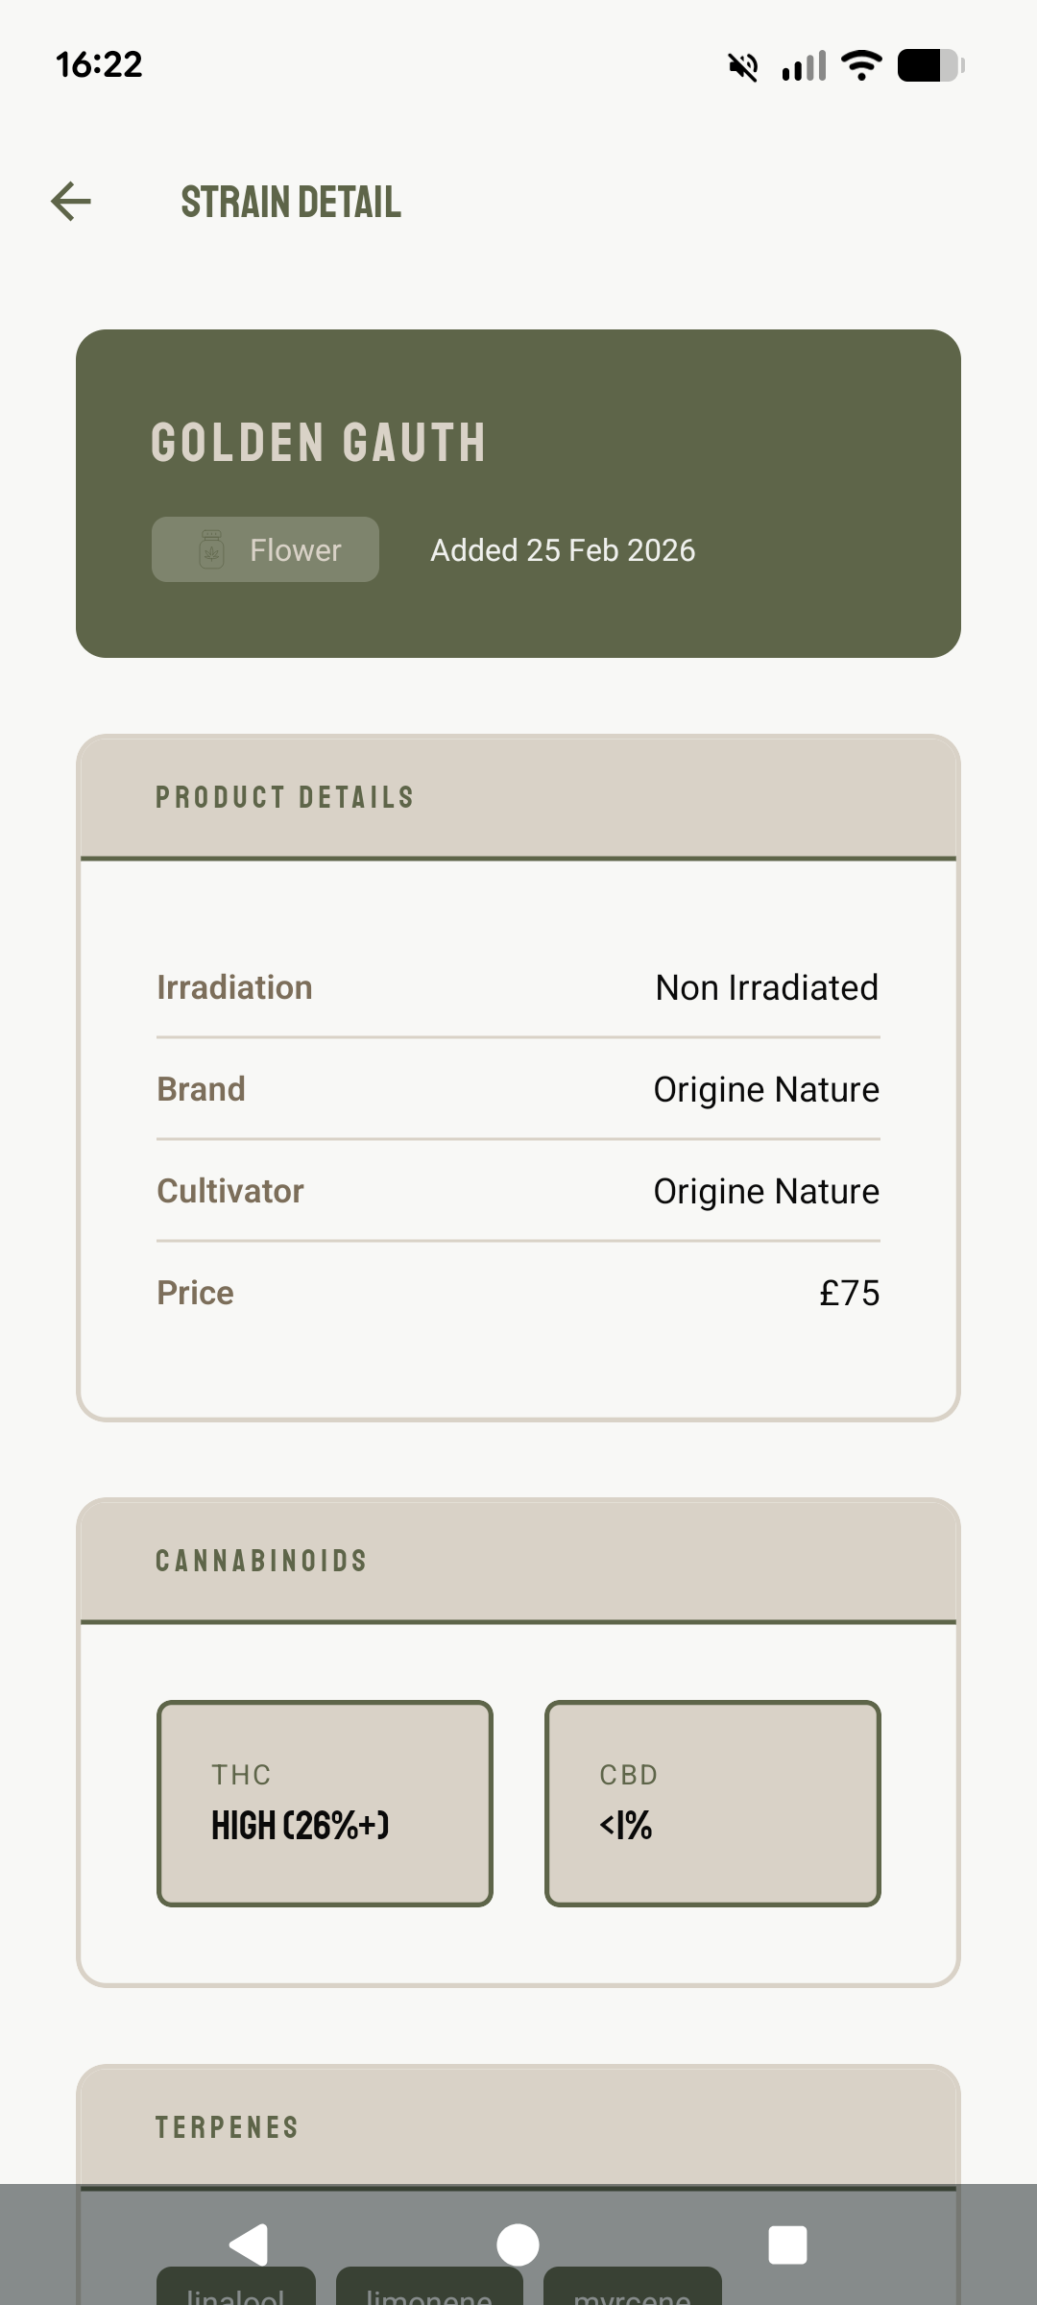Select the Flower category chip
This screenshot has width=1037, height=2305.
tap(266, 549)
